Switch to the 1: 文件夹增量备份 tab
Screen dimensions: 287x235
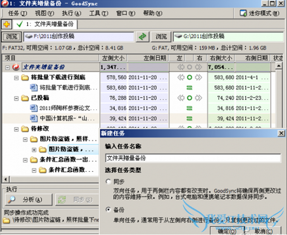45,24
